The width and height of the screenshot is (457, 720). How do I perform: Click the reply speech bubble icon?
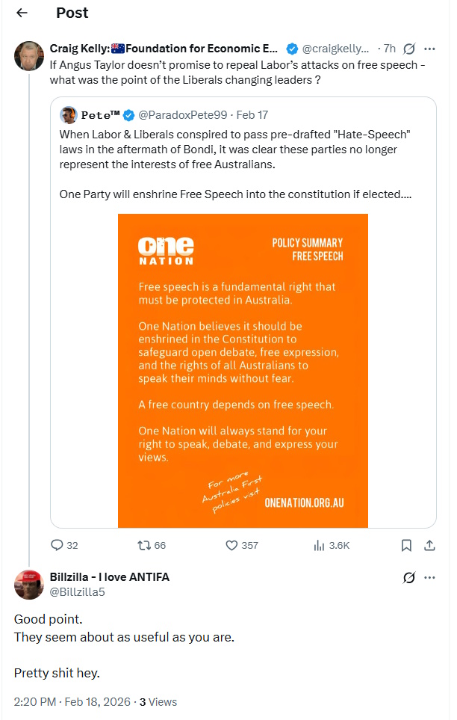pyautogui.click(x=57, y=545)
